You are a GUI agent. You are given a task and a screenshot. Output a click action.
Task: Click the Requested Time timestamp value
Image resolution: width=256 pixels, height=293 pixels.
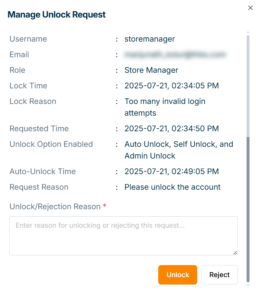[x=172, y=129]
